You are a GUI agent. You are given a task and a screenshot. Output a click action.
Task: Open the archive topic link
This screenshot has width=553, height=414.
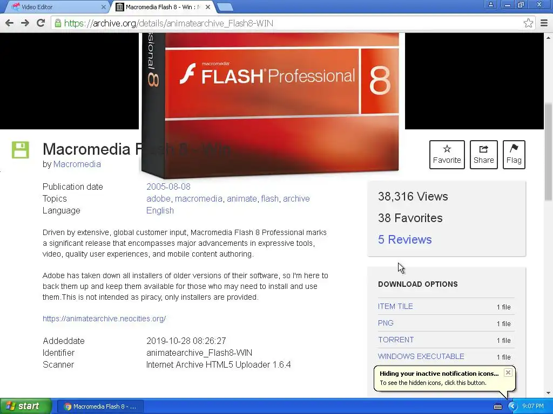296,198
